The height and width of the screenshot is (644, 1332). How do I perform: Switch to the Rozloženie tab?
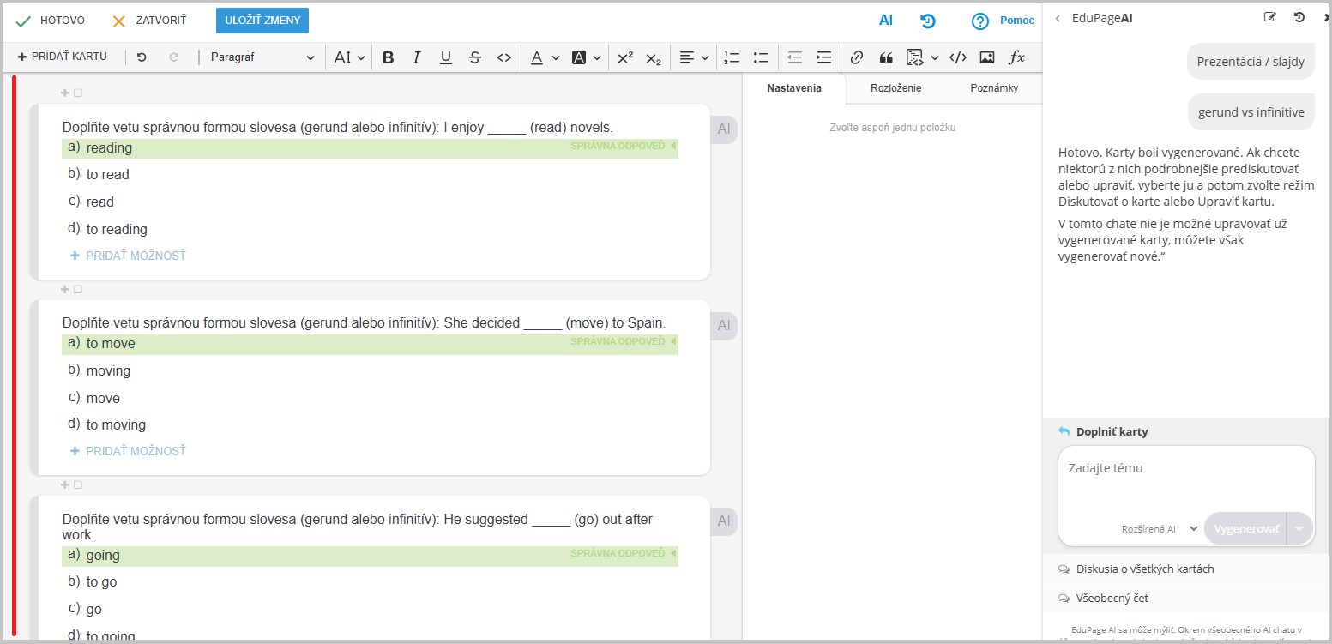pos(895,88)
